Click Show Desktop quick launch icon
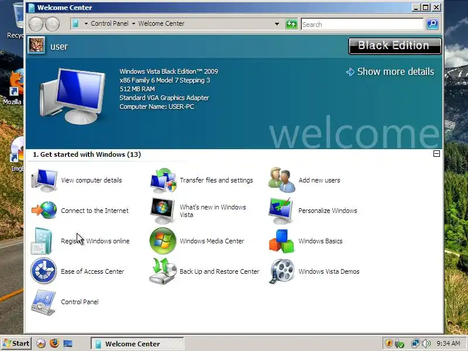Image resolution: width=468 pixels, height=351 pixels. coord(68,343)
